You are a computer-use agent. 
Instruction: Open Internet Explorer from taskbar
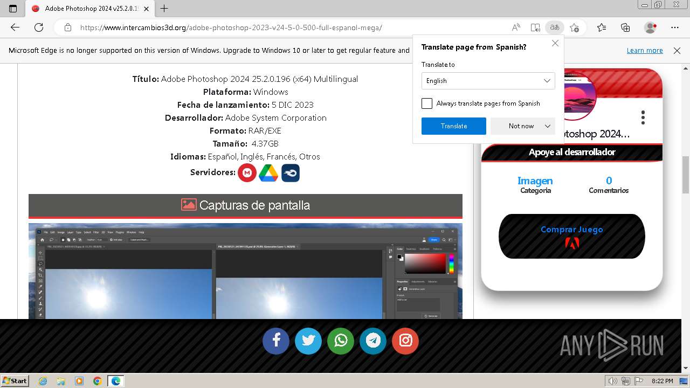(x=43, y=381)
